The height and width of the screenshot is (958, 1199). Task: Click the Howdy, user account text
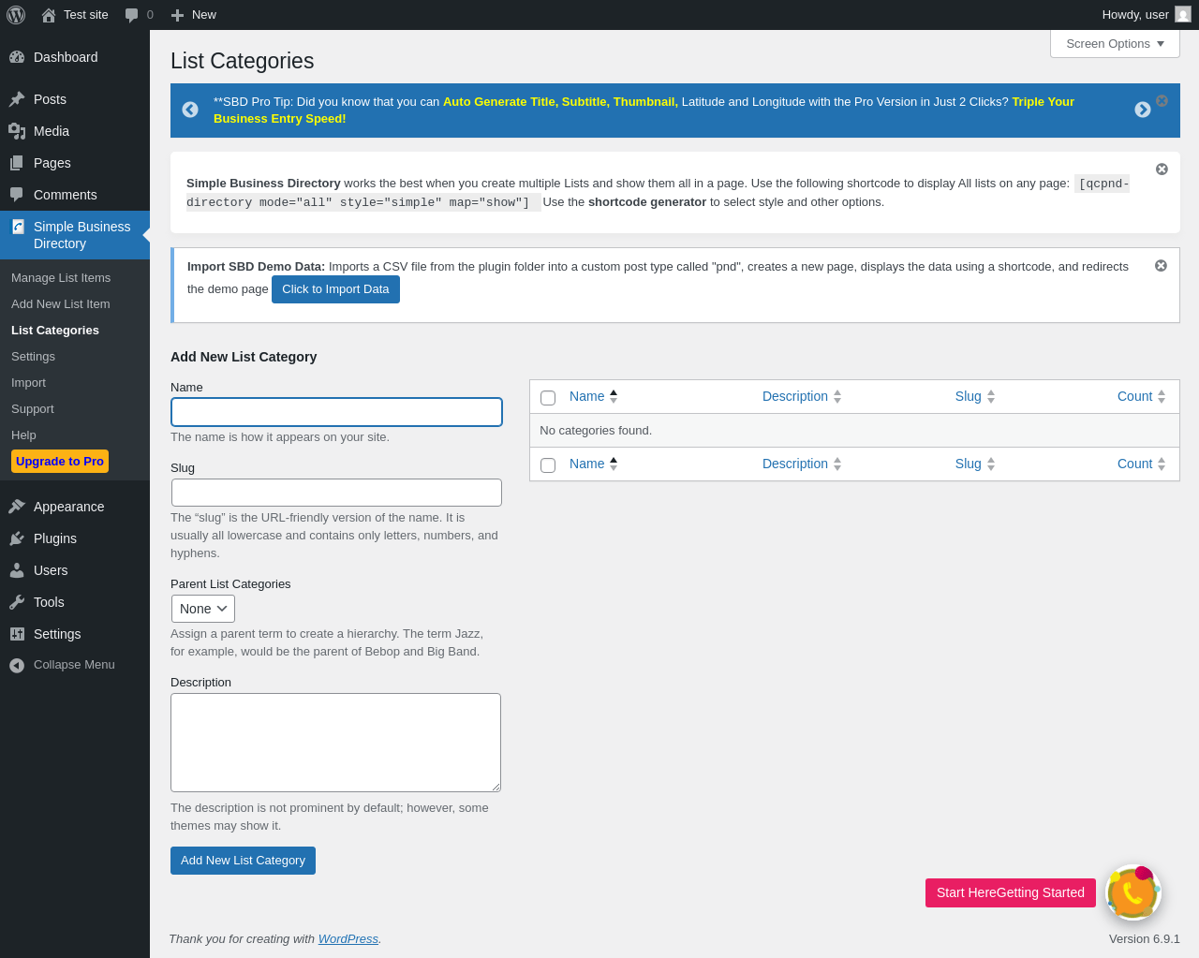click(x=1135, y=15)
